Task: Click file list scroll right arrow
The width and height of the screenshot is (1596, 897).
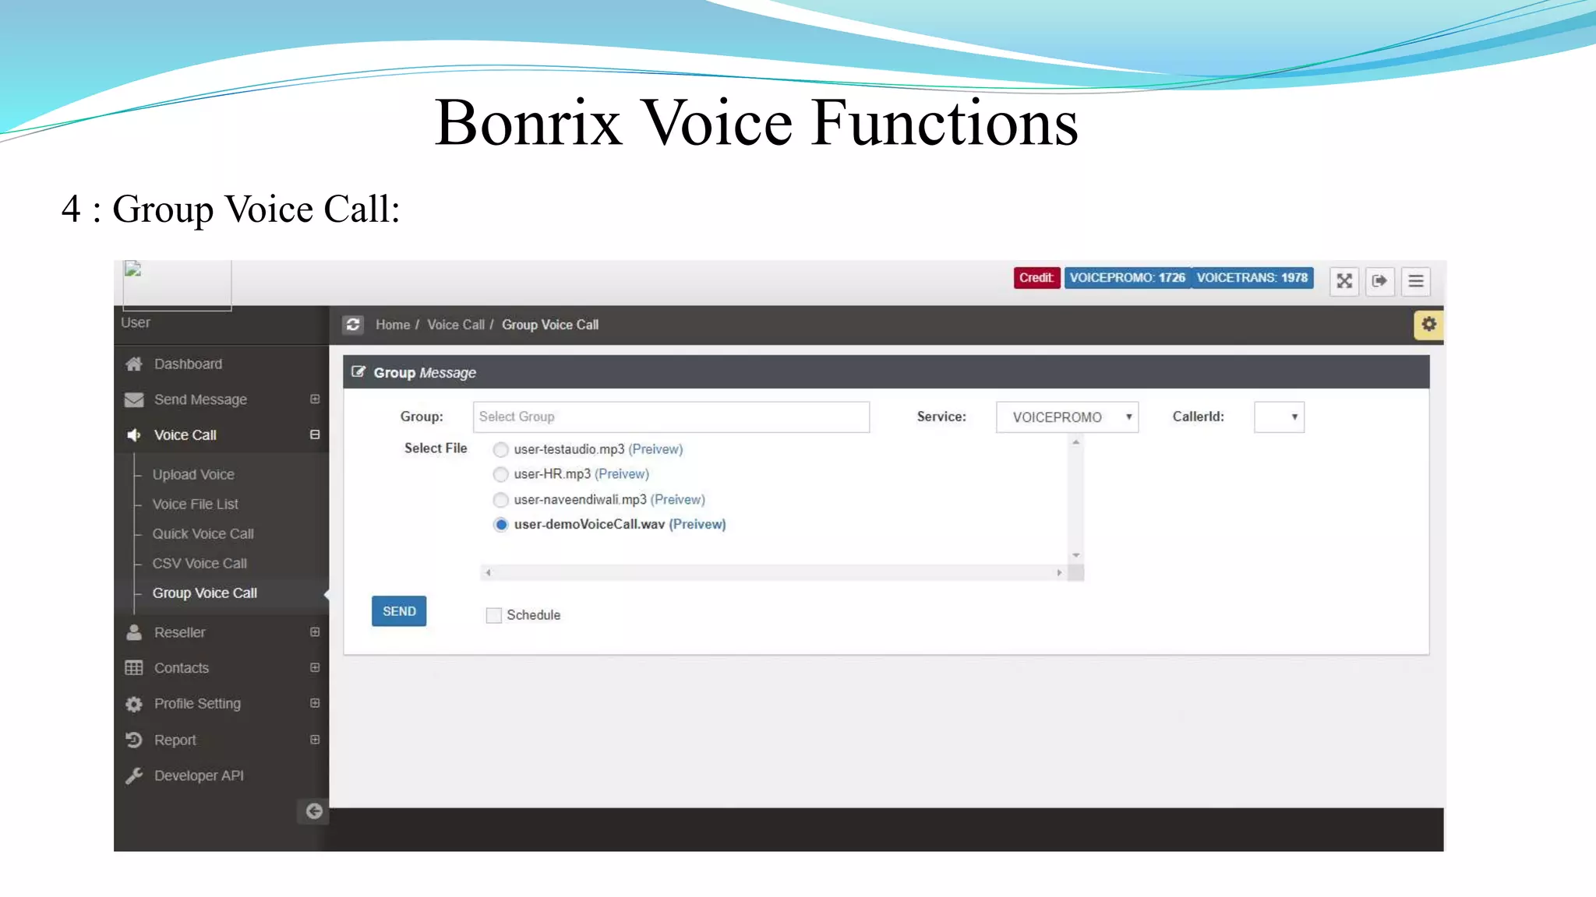Action: click(x=1059, y=572)
